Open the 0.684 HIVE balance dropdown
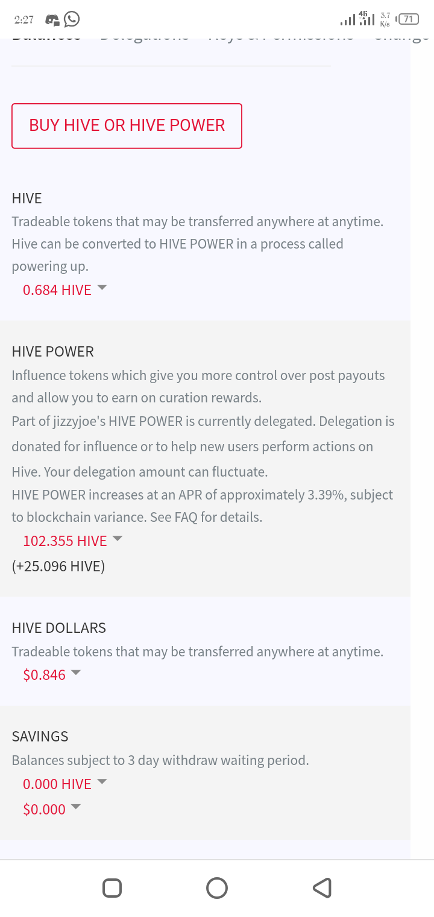Screen dimensions: 434x917 (64, 290)
